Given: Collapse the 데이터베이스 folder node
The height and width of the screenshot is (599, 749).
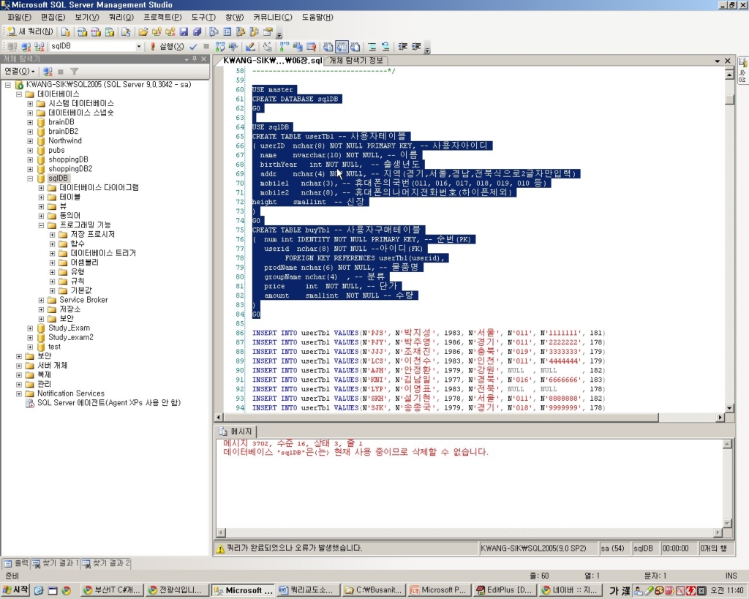Looking at the screenshot, I should pos(18,94).
